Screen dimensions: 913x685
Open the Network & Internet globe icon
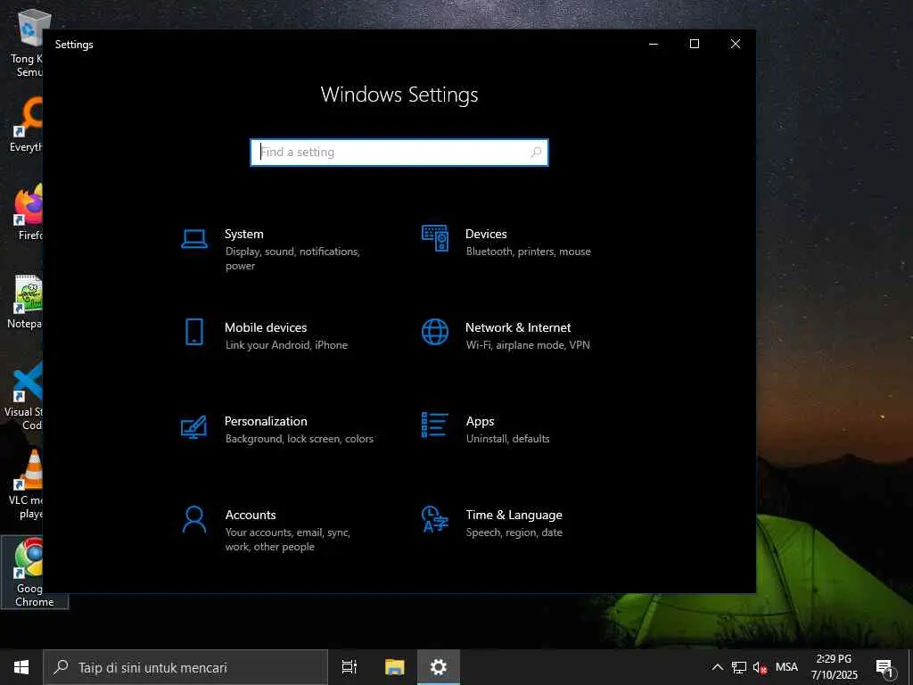(x=435, y=332)
